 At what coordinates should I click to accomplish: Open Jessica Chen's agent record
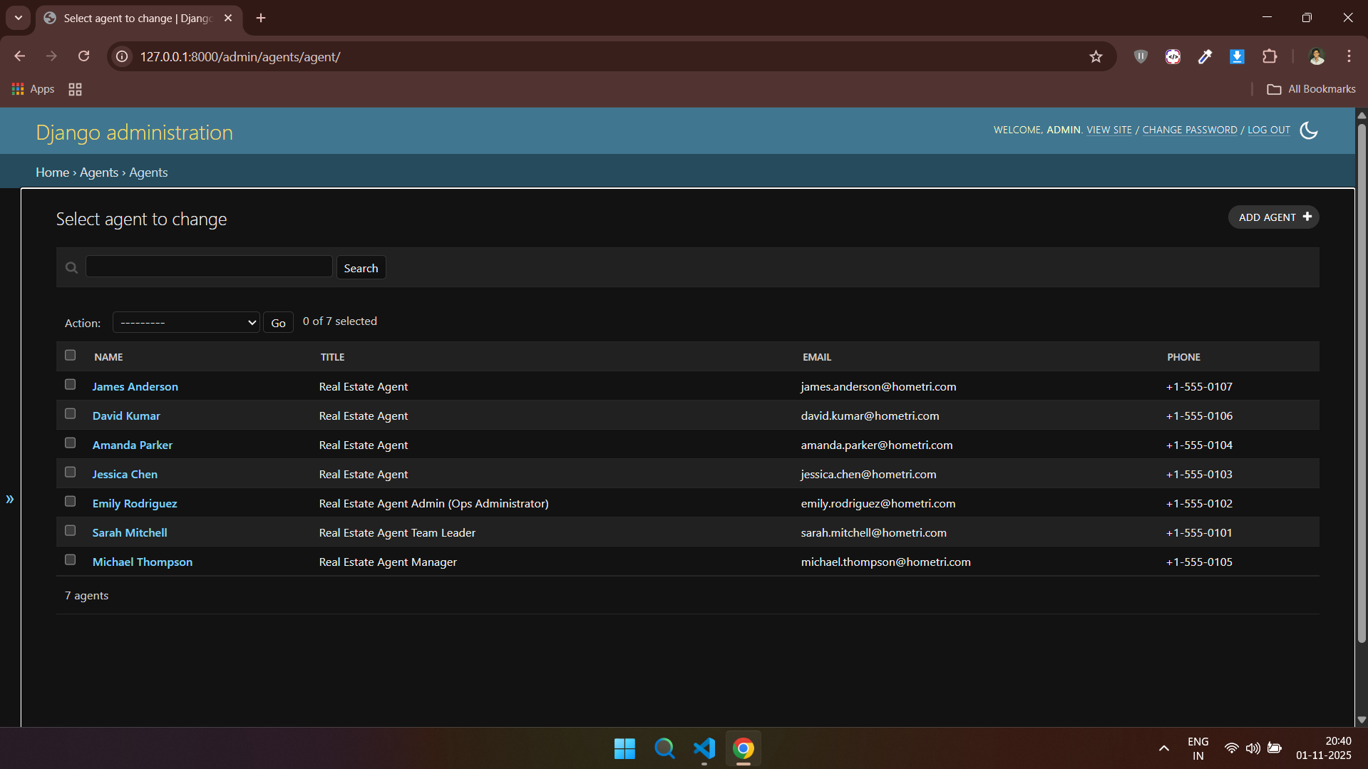pos(125,474)
